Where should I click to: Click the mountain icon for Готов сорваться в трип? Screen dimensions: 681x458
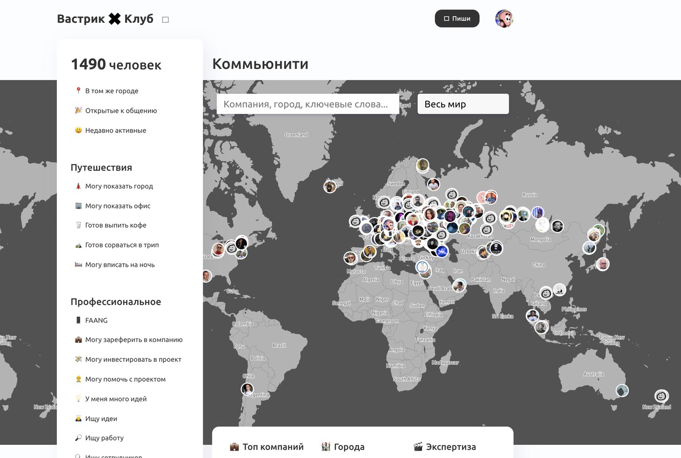[x=78, y=245]
